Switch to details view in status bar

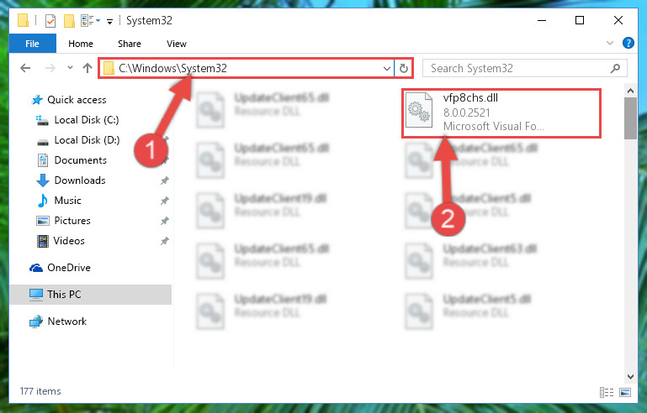(x=606, y=392)
